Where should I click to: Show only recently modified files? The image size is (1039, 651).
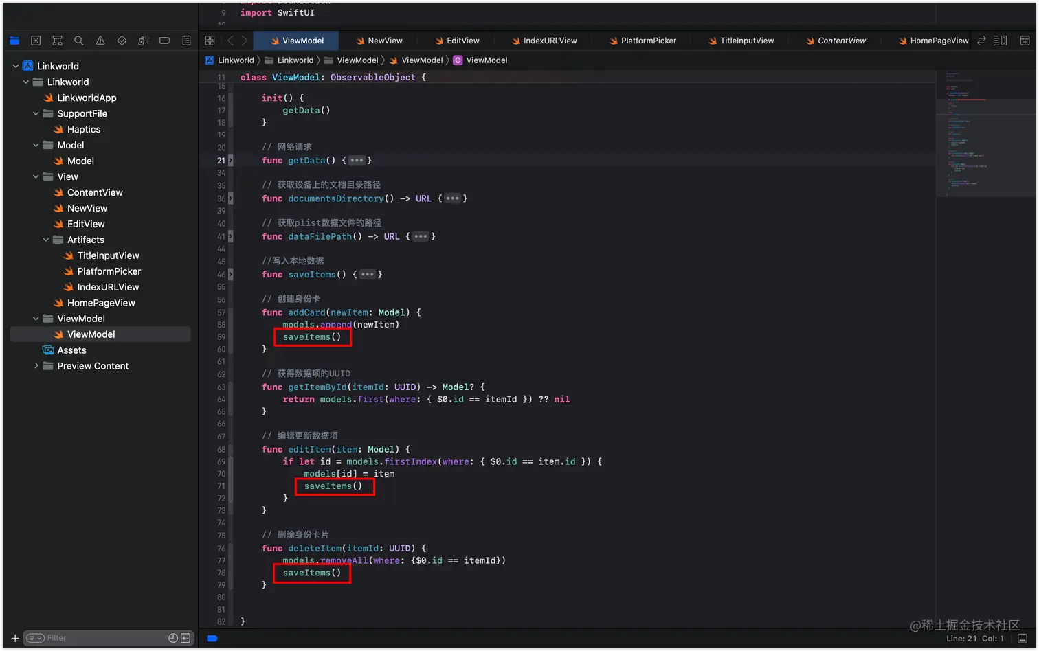tap(173, 638)
